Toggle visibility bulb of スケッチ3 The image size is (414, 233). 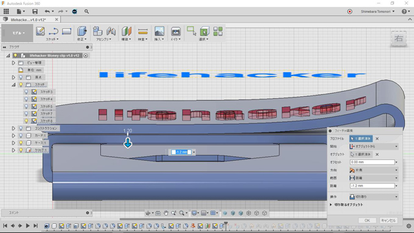click(x=26, y=92)
